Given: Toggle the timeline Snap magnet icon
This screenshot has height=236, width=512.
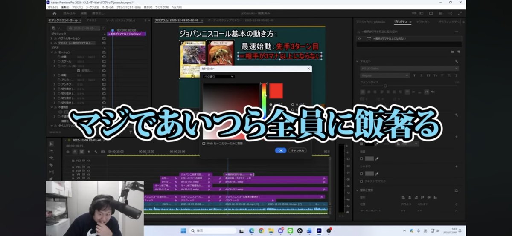Looking at the screenshot, I should pos(75,151).
